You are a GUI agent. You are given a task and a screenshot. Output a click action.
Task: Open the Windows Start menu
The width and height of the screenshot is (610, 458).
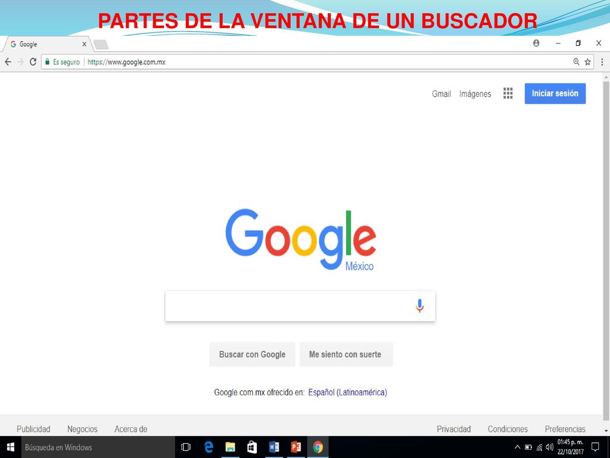point(11,447)
